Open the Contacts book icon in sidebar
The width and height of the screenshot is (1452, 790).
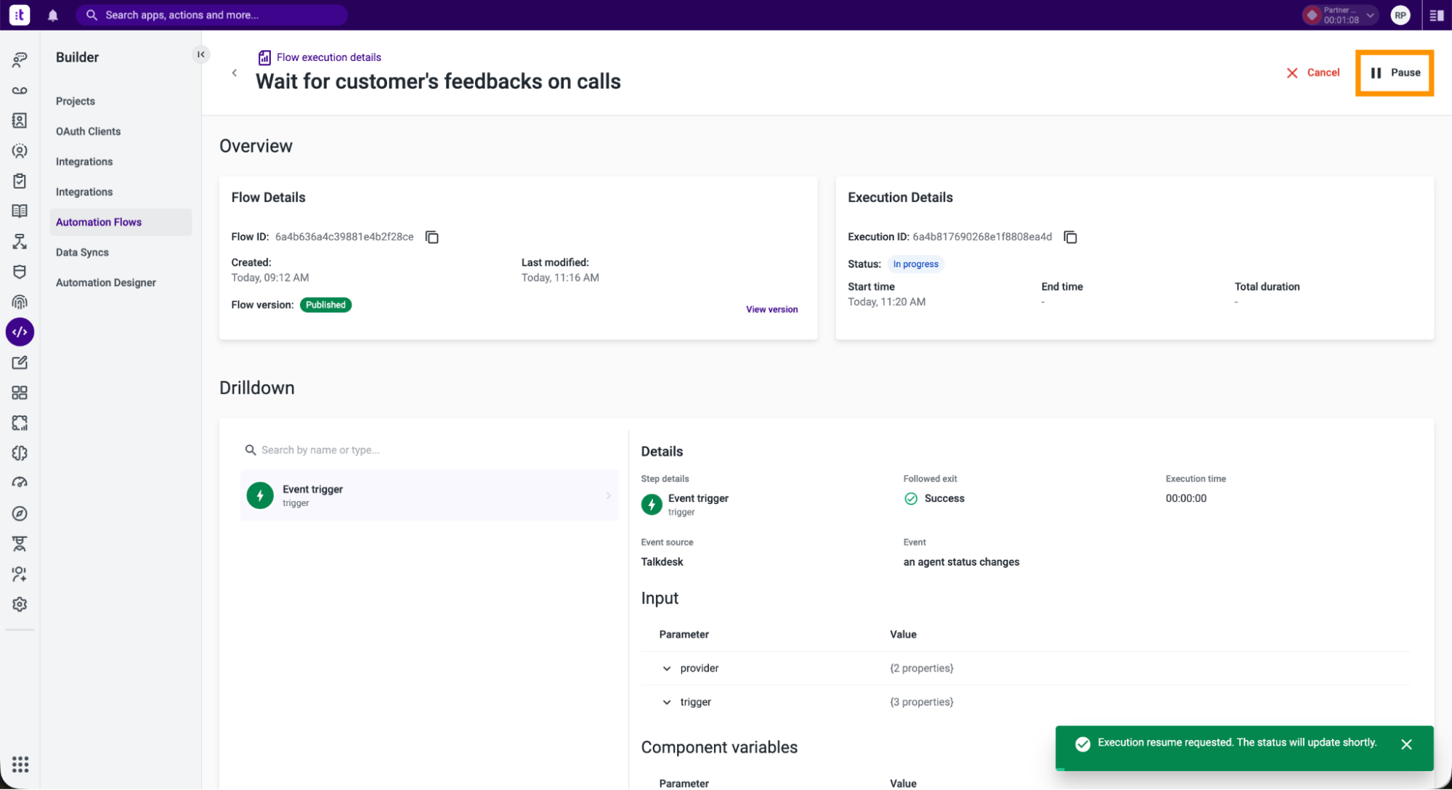[20, 121]
